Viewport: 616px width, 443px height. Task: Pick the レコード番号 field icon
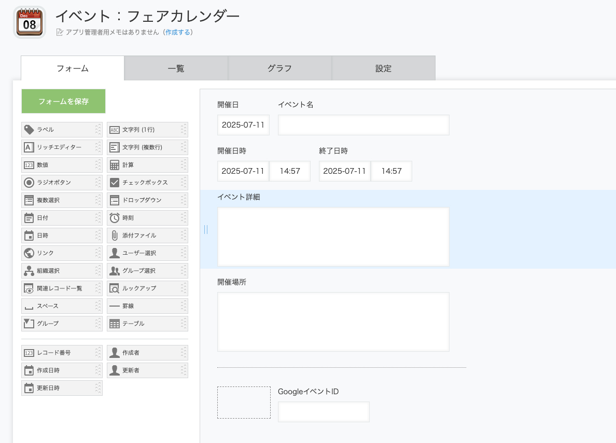pos(29,353)
